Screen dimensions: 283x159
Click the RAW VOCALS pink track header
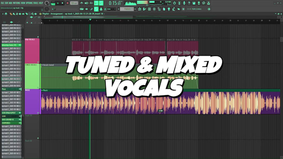(32, 51)
